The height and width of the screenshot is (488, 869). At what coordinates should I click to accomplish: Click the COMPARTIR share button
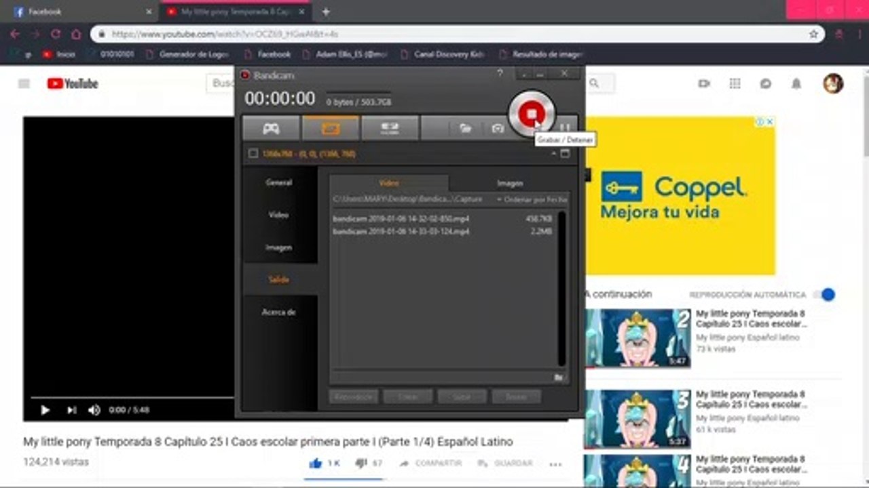point(430,464)
